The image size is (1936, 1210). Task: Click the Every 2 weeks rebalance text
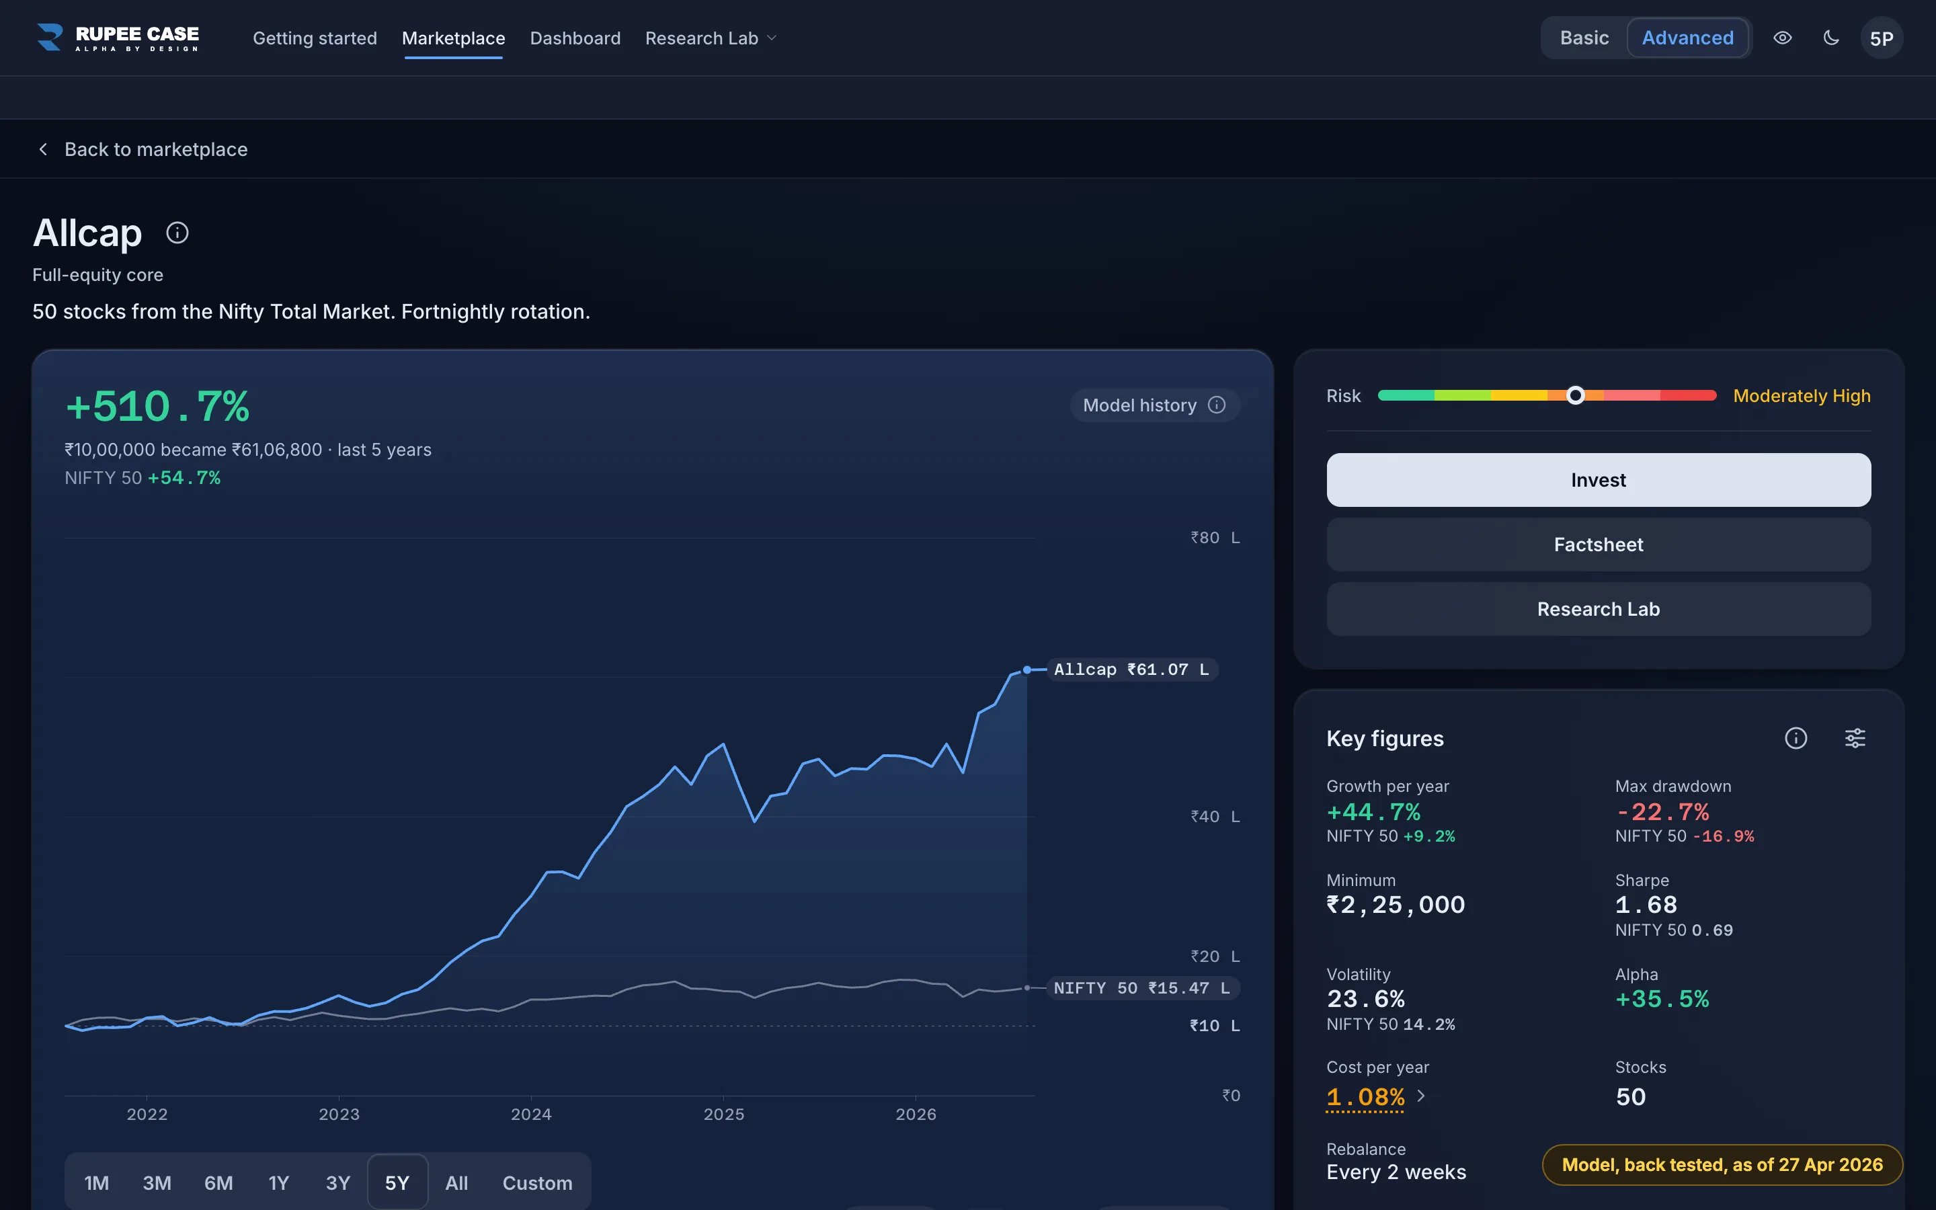click(x=1396, y=1172)
